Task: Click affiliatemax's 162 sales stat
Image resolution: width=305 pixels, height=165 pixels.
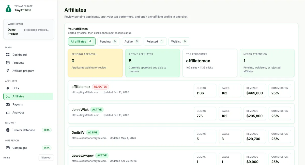Action: coord(230,91)
